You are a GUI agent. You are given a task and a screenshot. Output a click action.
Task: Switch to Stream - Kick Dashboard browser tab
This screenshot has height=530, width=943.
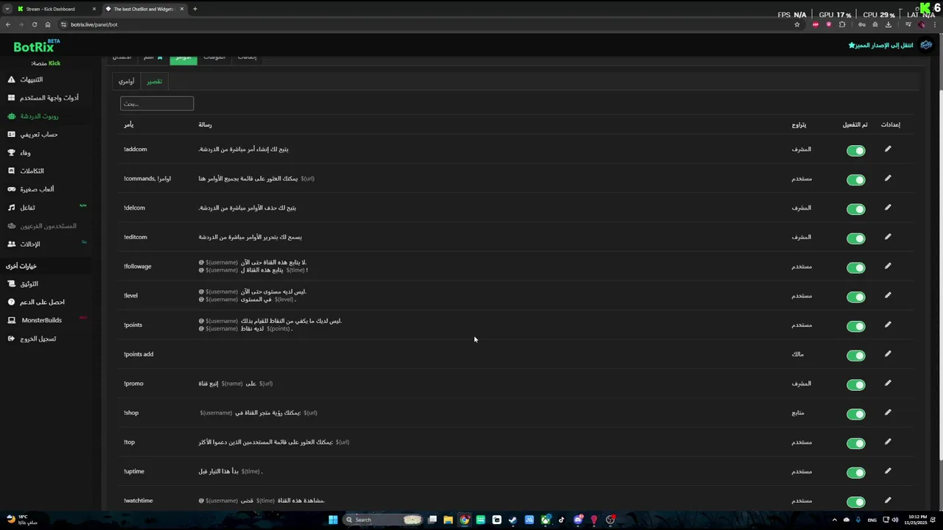56,9
